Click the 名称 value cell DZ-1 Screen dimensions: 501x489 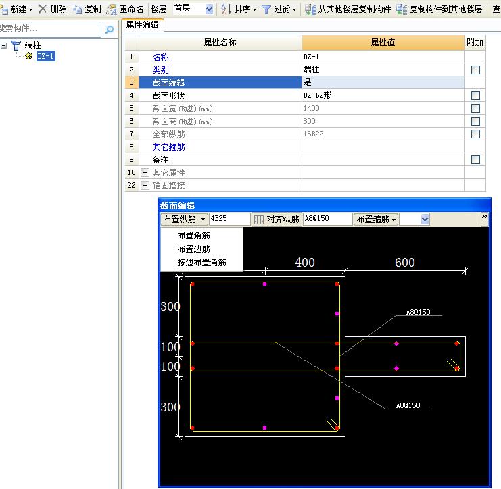pyautogui.click(x=383, y=57)
